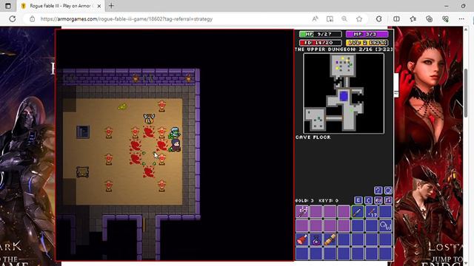View site information lock icon

pyautogui.click(x=33, y=19)
